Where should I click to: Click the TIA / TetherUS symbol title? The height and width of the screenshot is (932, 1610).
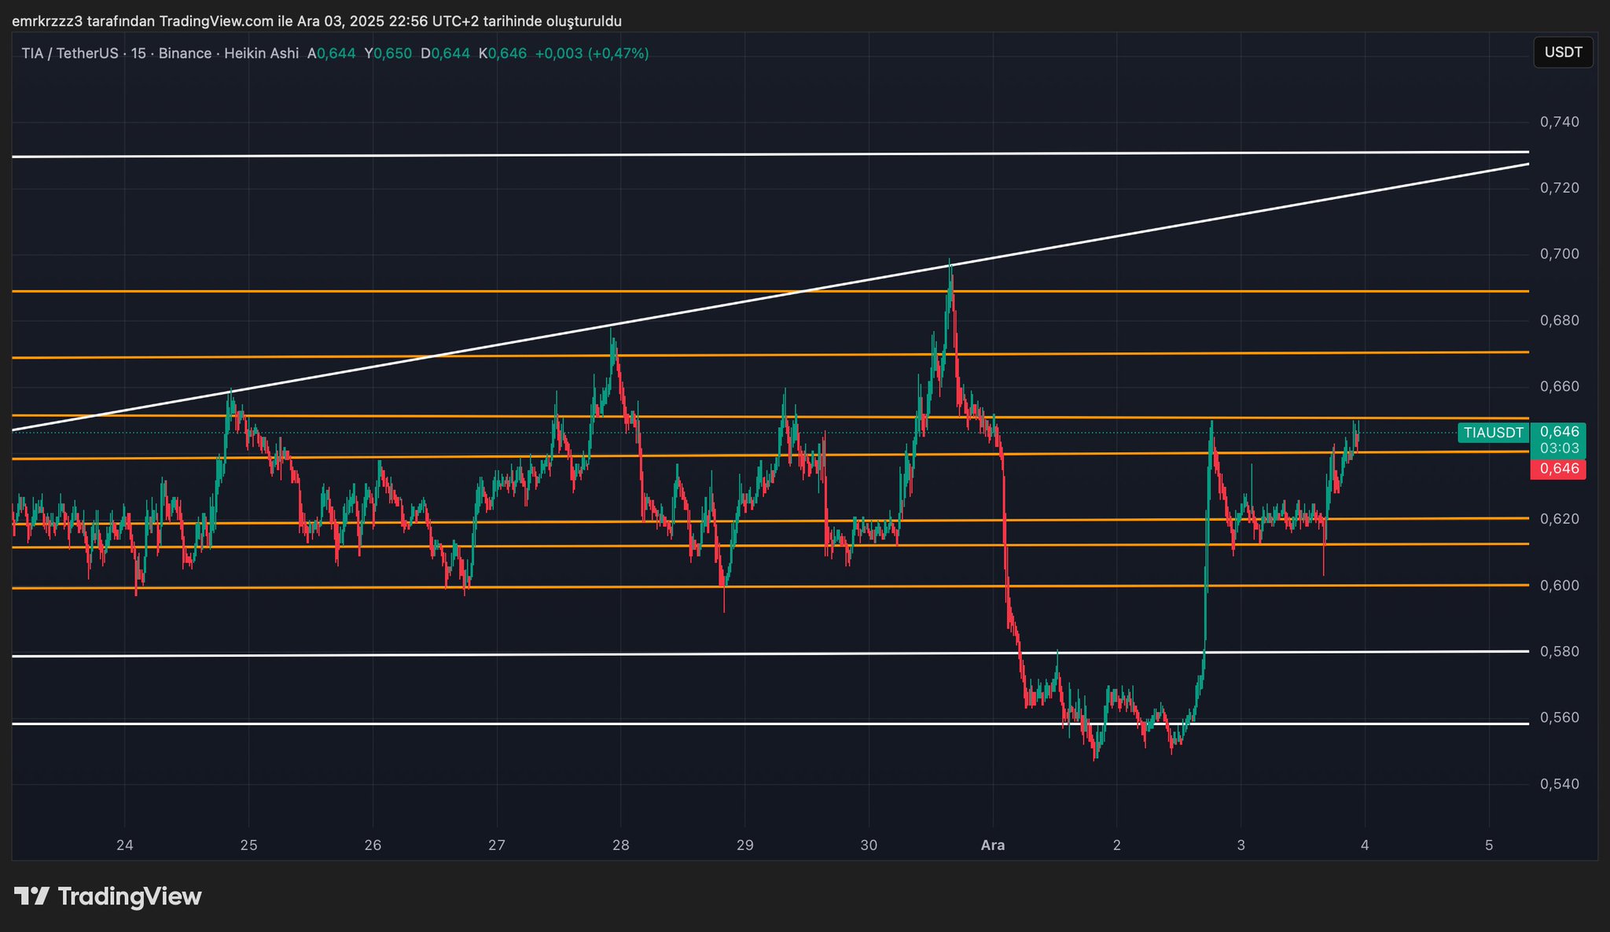coord(69,53)
